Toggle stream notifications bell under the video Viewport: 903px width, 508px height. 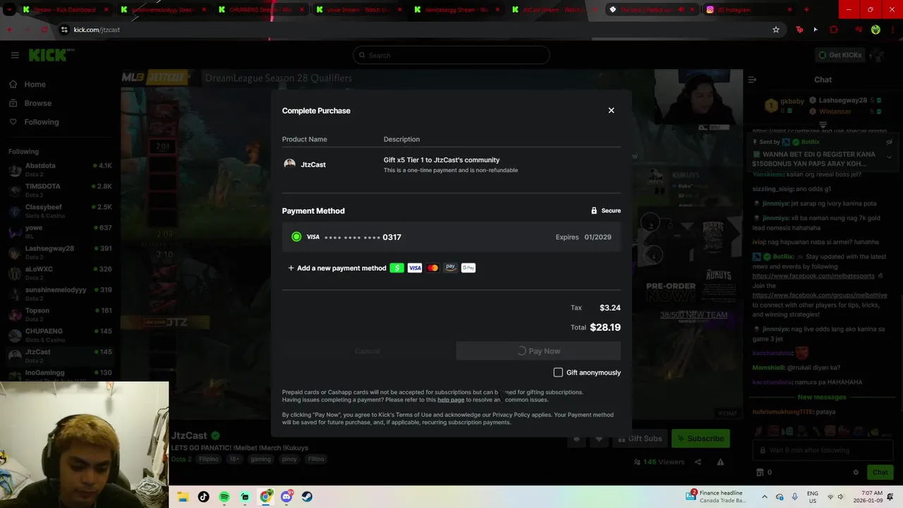(x=576, y=438)
